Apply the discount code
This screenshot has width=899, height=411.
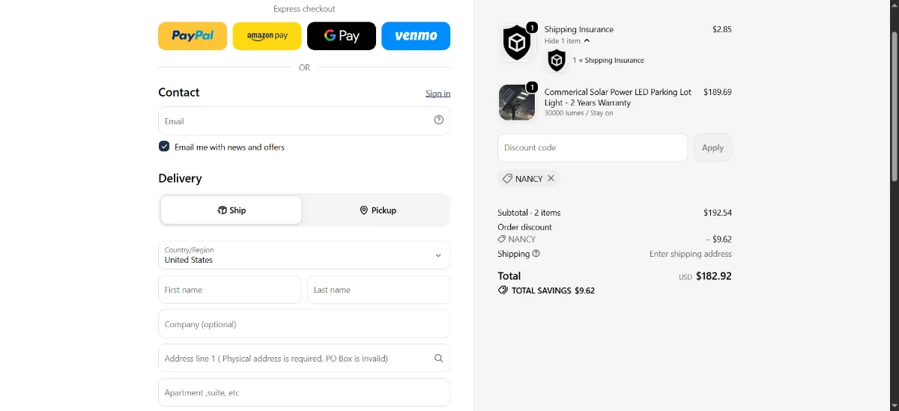pos(712,147)
